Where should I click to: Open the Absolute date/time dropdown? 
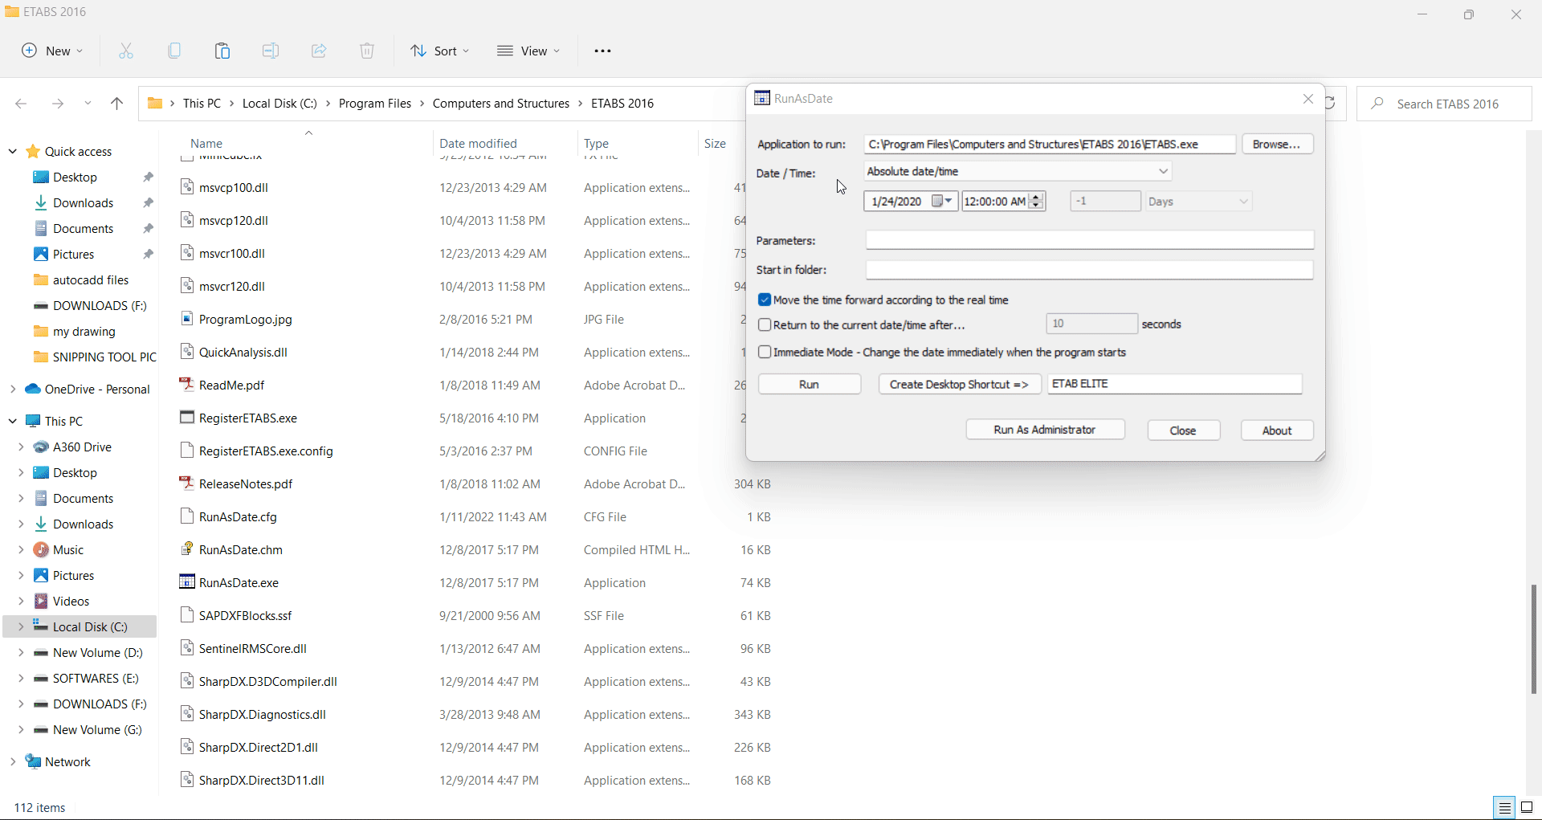click(x=1018, y=171)
